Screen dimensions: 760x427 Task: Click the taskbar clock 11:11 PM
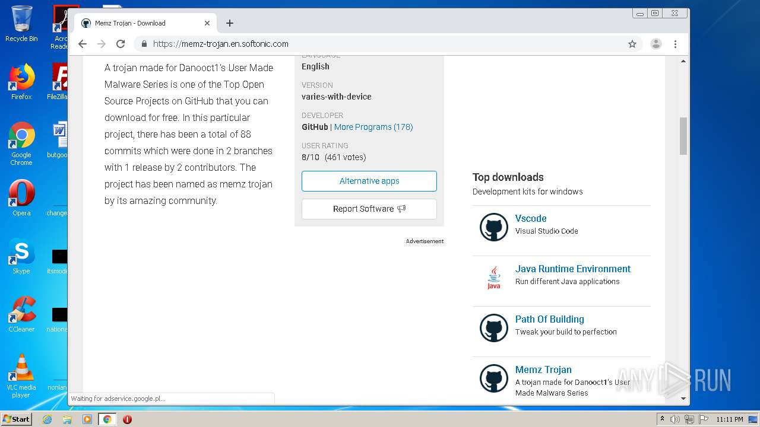point(730,419)
